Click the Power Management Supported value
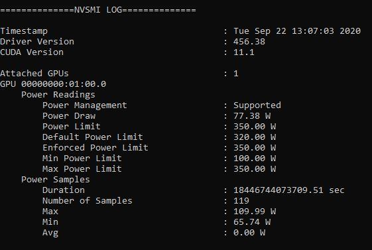 click(257, 105)
